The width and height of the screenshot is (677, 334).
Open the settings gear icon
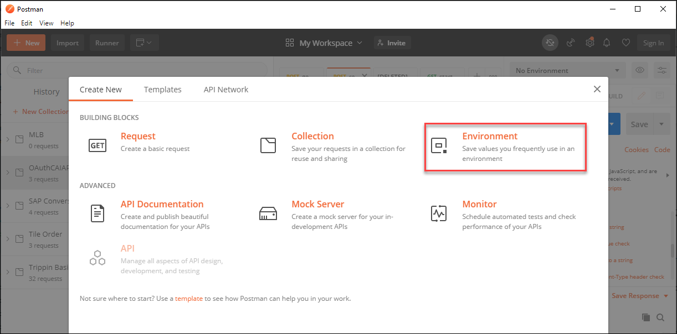pos(590,43)
